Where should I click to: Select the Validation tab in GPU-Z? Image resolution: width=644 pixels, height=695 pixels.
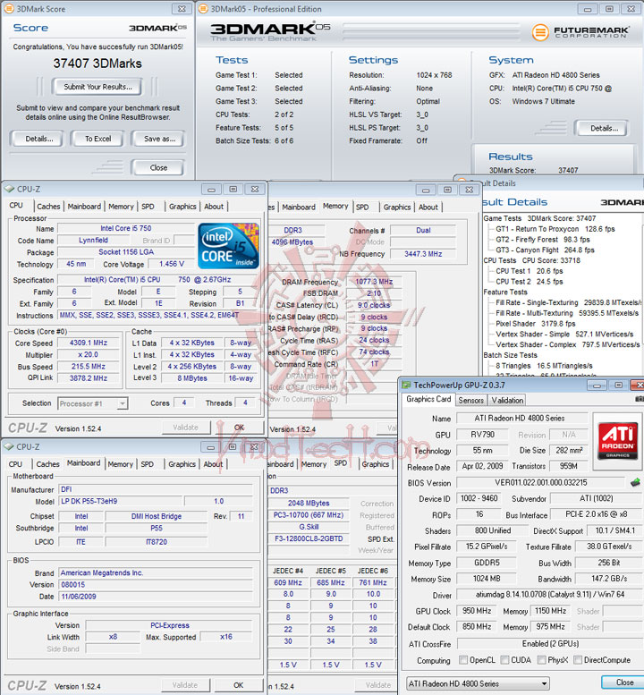pyautogui.click(x=507, y=400)
